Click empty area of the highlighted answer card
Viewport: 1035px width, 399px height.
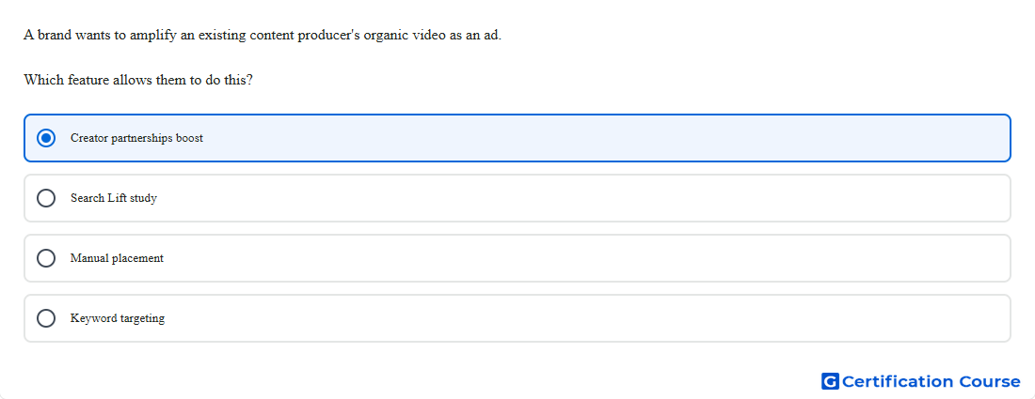594,138
